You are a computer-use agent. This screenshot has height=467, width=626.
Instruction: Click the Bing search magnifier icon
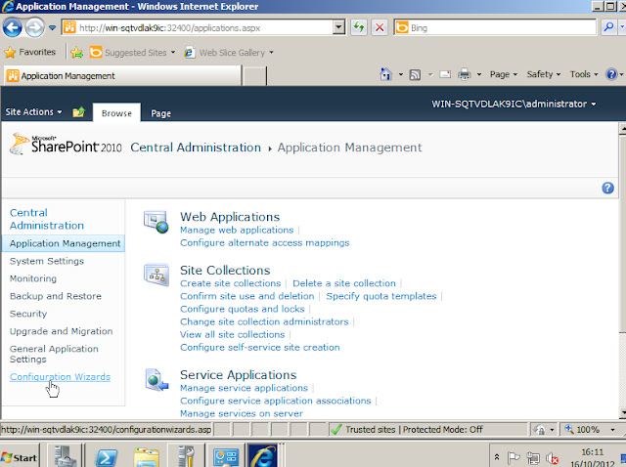(x=608, y=27)
